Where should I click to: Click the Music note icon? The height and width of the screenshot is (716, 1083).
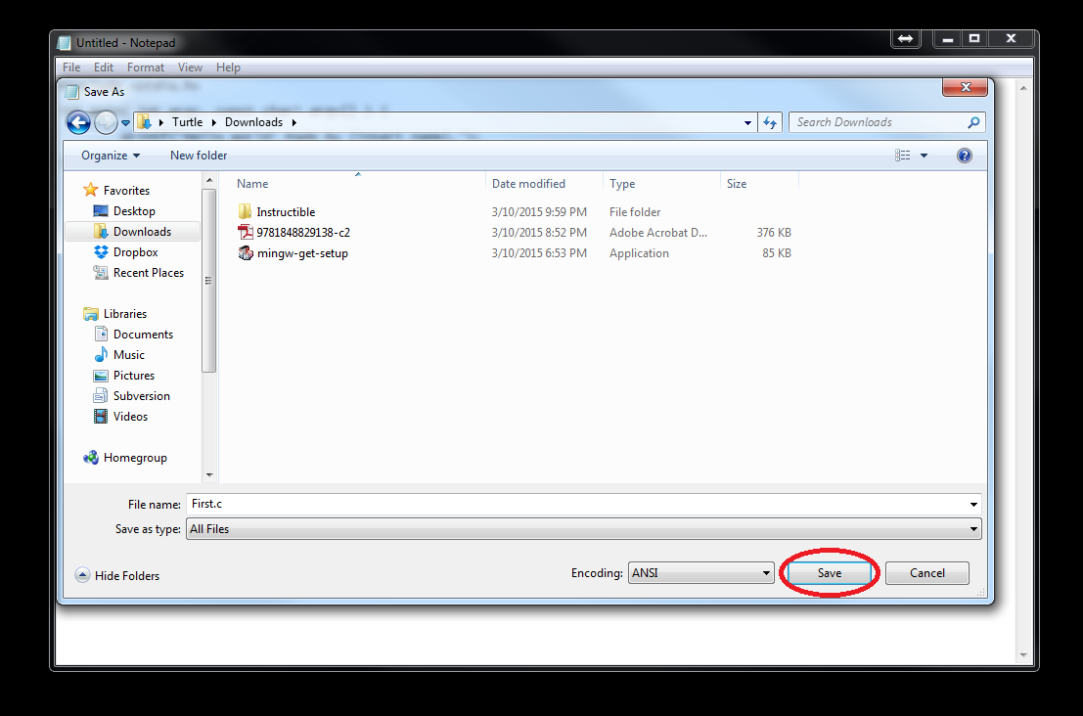tap(101, 354)
